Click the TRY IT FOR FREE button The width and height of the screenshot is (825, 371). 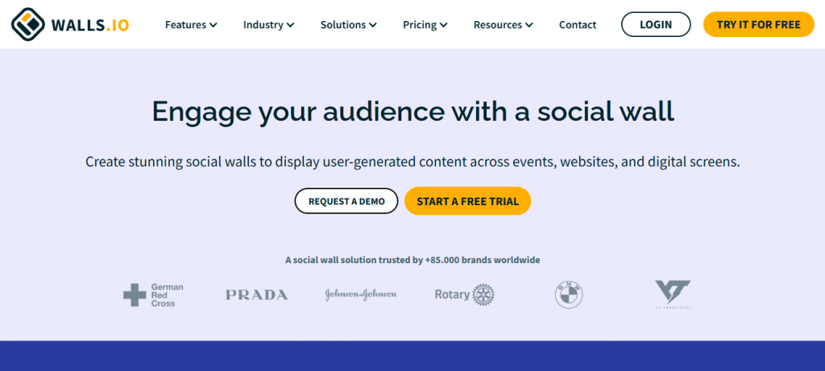click(x=759, y=24)
